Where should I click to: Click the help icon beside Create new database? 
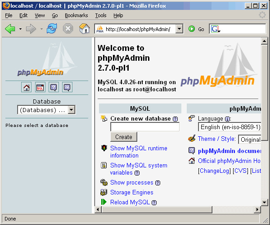coord(175,119)
